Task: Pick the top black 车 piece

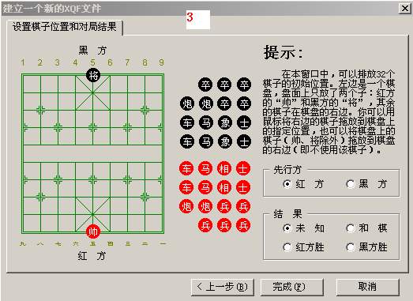Action: (x=187, y=122)
